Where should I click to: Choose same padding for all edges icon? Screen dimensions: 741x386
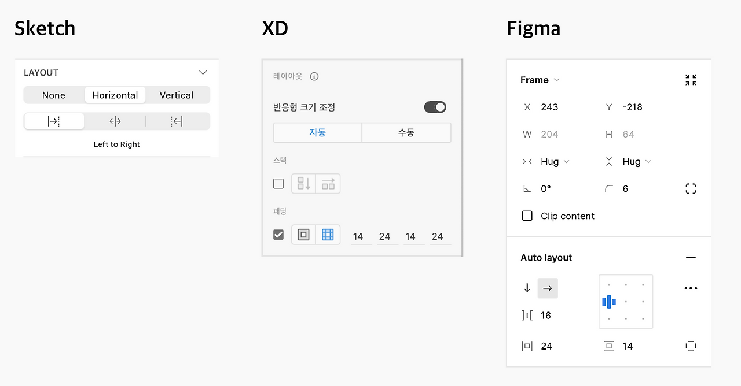(304, 235)
